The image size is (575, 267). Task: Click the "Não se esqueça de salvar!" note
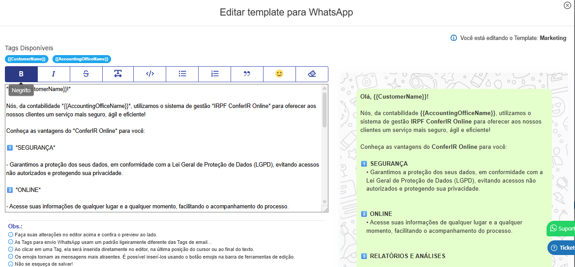(x=43, y=264)
